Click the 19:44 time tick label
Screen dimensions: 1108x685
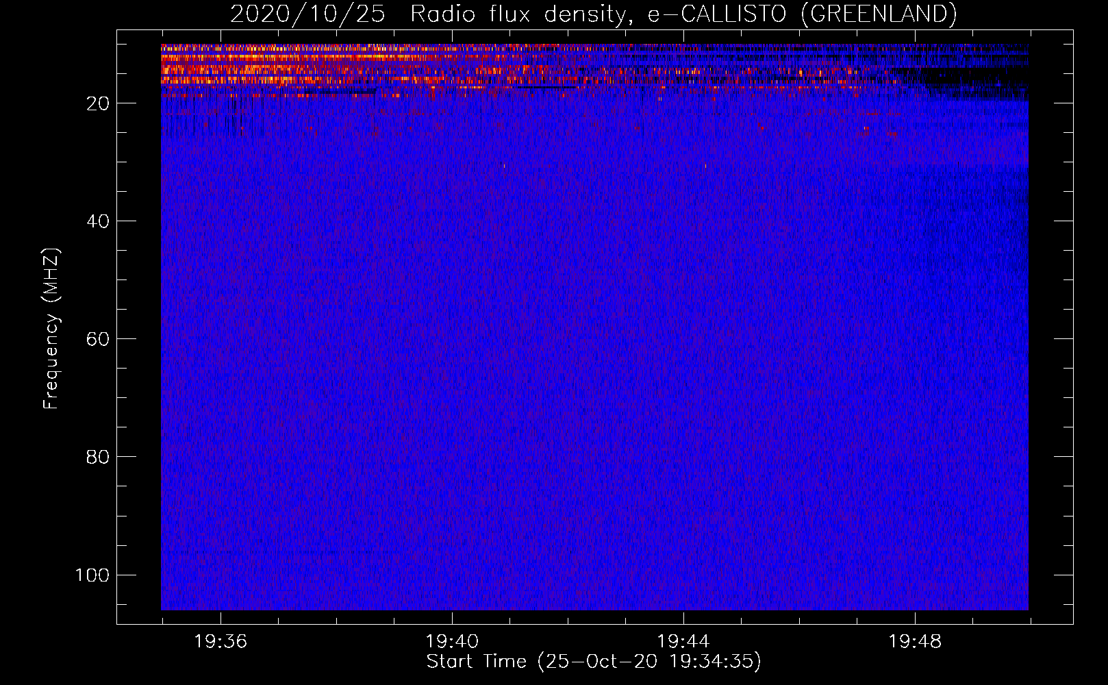683,642
